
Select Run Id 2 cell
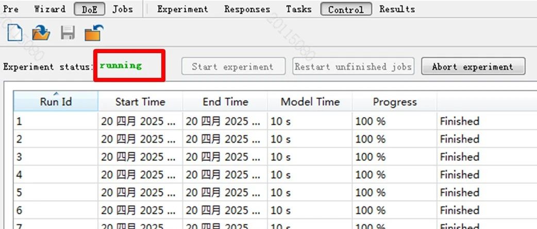click(x=56, y=139)
